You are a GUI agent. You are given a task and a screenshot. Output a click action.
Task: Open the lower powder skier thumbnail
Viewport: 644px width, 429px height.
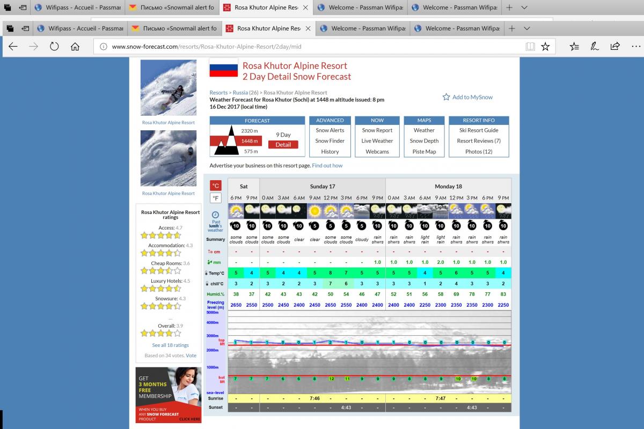coord(169,158)
